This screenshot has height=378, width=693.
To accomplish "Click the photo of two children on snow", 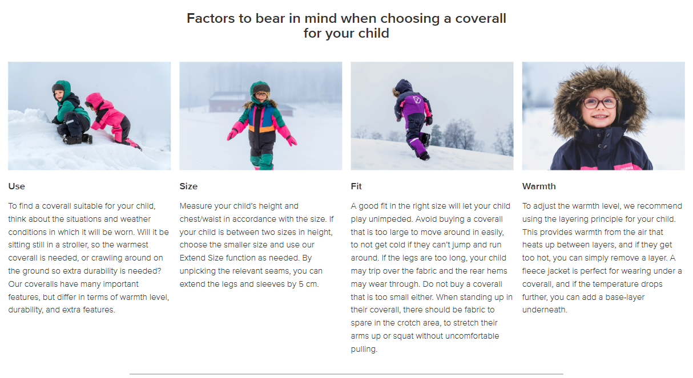I will click(x=89, y=116).
